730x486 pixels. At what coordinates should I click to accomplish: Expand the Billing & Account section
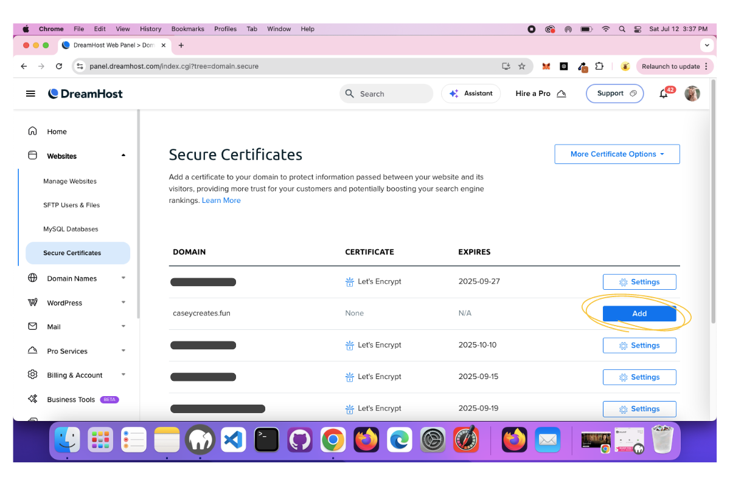point(123,375)
